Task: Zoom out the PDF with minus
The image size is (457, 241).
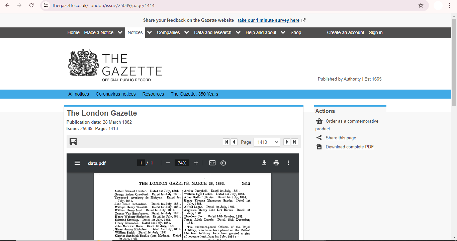Action: 168,163
